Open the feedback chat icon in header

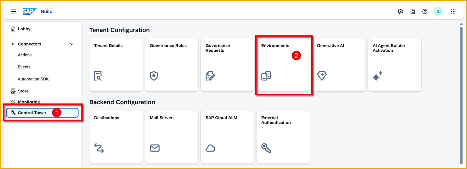pos(401,11)
